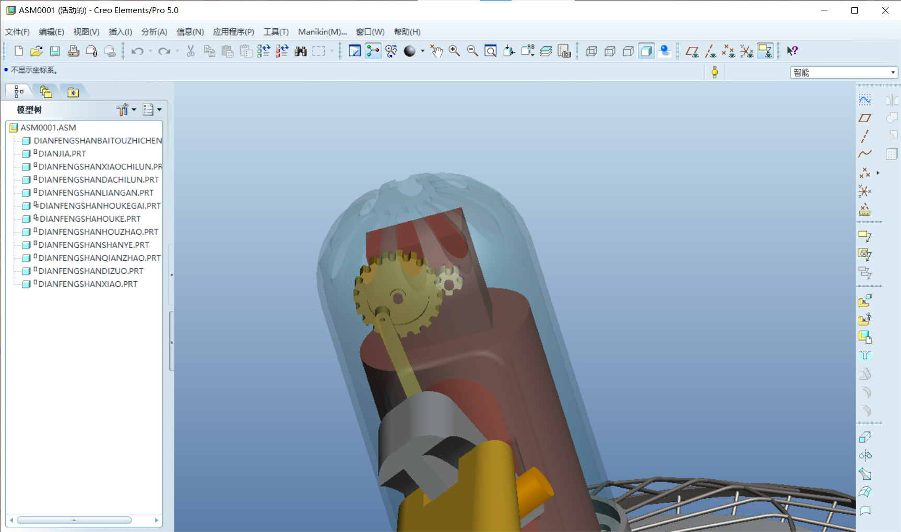Open an existing file via folder icon
This screenshot has height=532, width=901.
pos(37,51)
